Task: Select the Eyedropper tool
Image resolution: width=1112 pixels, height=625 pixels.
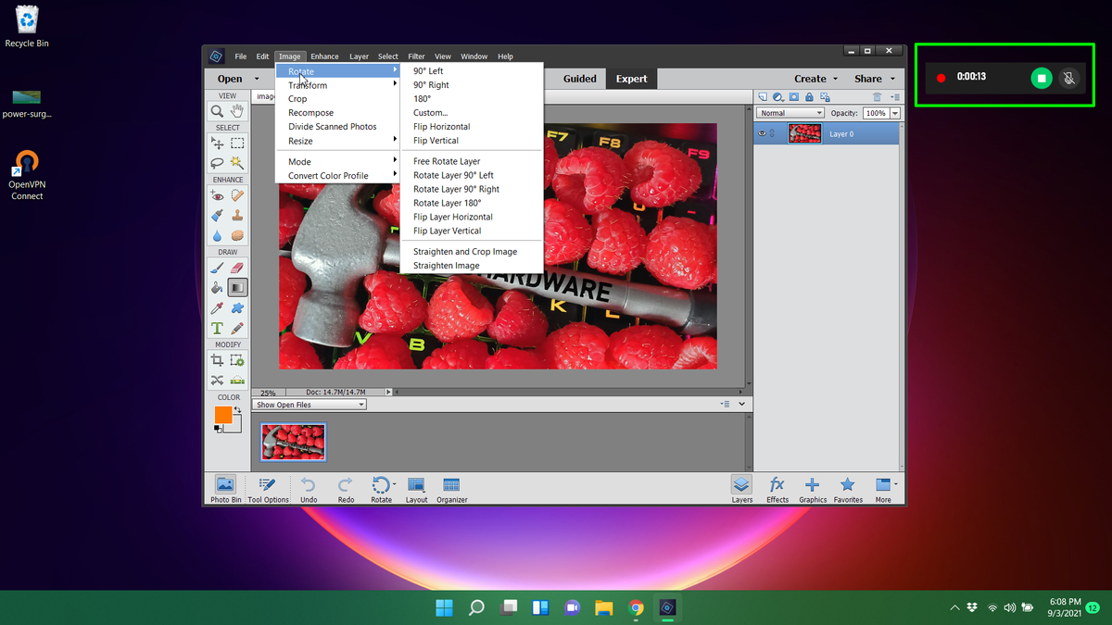Action: pyautogui.click(x=217, y=308)
